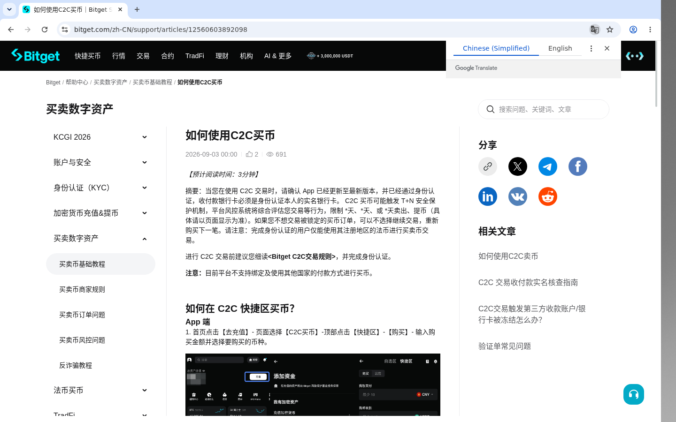The width and height of the screenshot is (676, 422).
Task: Close the Bitget browser tab
Action: coord(120,9)
